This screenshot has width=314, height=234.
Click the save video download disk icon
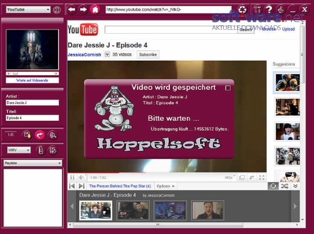(x=27, y=135)
